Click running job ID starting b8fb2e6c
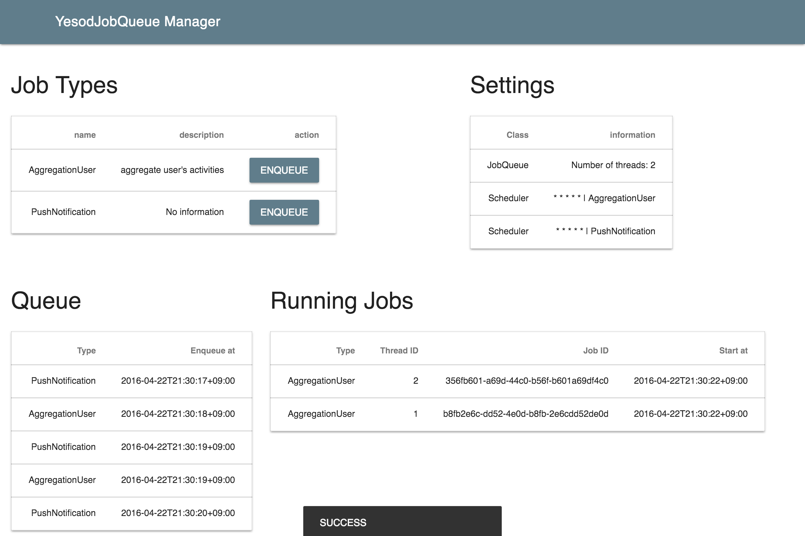The width and height of the screenshot is (805, 536). [x=525, y=414]
